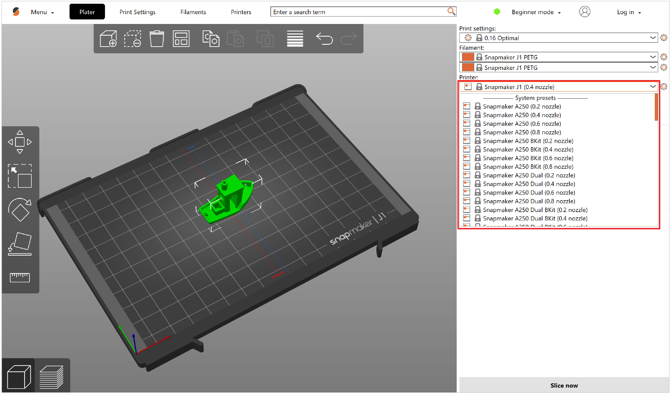Select the Rotate tool
671x394 pixels.
(20, 210)
